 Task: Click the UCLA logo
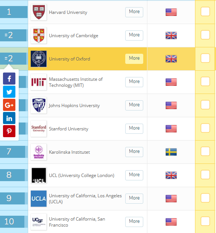point(39,198)
